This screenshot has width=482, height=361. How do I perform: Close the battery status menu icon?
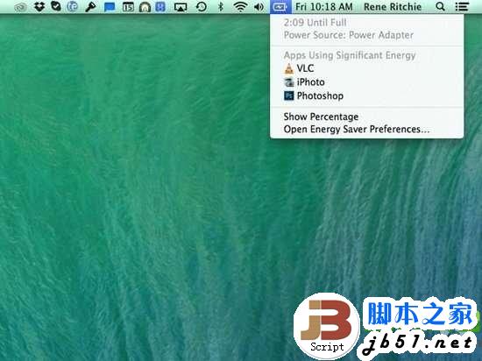[280, 7]
